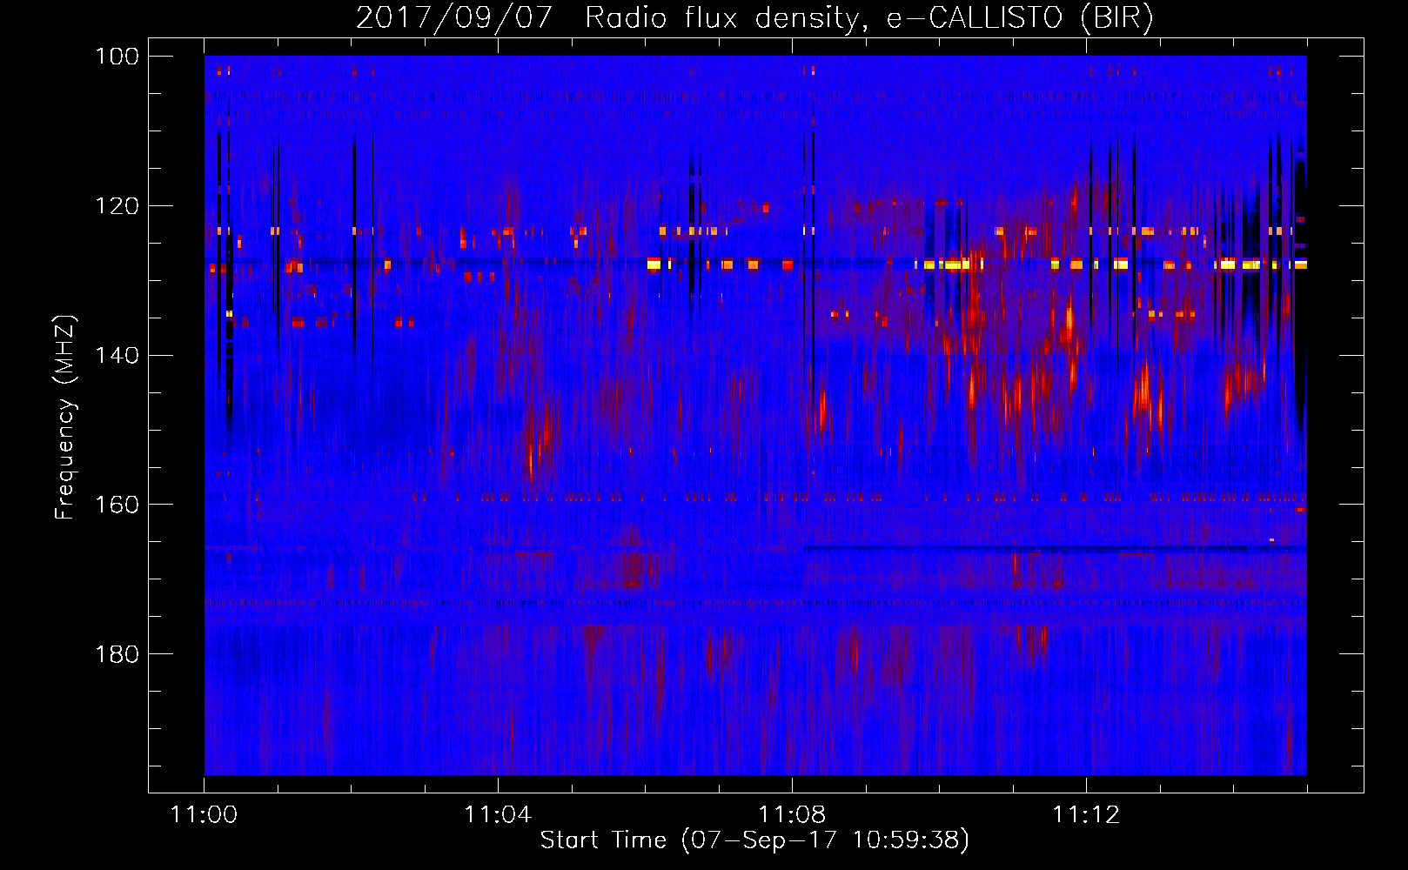Click the '11:00' time tick label
Image resolution: width=1408 pixels, height=870 pixels.
(x=204, y=815)
